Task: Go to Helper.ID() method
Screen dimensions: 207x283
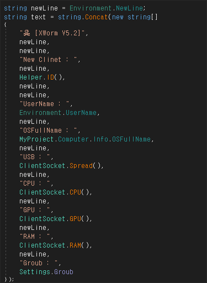Action: pyautogui.click(x=41, y=77)
